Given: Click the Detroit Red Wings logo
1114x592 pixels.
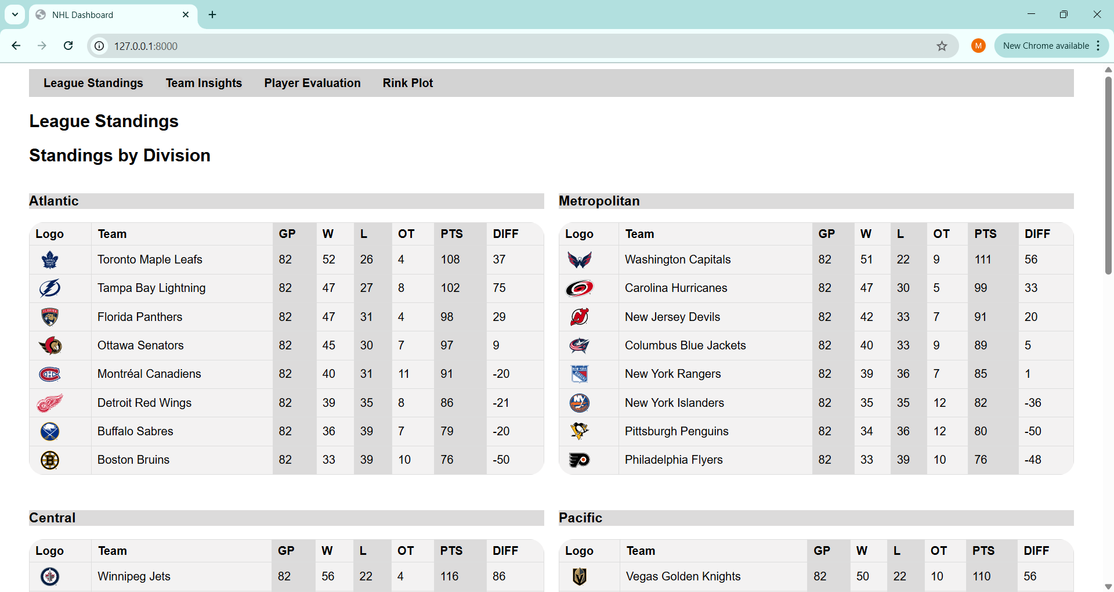Looking at the screenshot, I should pyautogui.click(x=50, y=403).
